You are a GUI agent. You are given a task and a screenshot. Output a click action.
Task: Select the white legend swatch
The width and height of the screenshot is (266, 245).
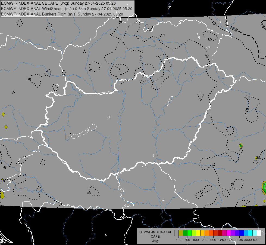(x=259, y=233)
